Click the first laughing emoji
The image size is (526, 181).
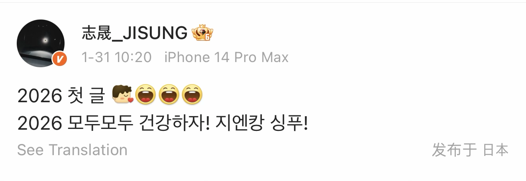click(146, 95)
